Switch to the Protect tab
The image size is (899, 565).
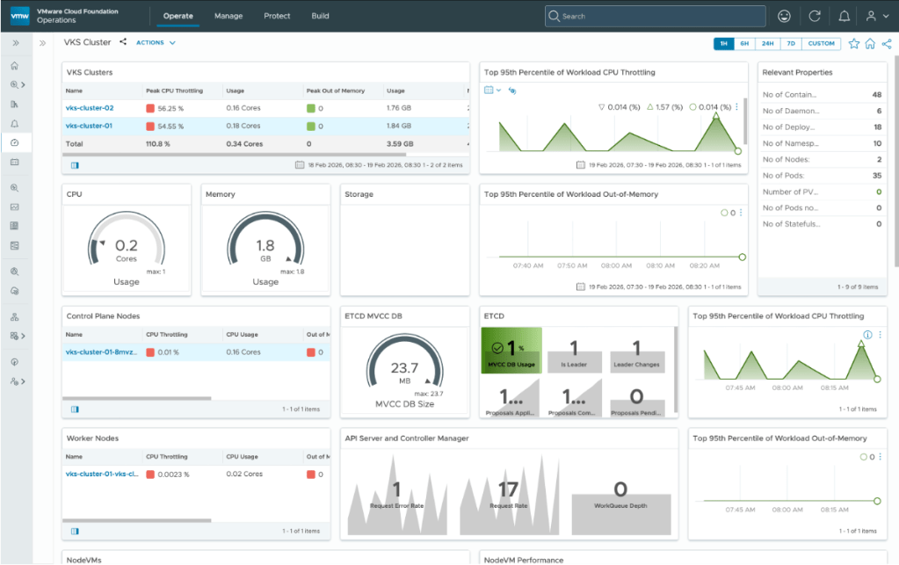click(277, 16)
